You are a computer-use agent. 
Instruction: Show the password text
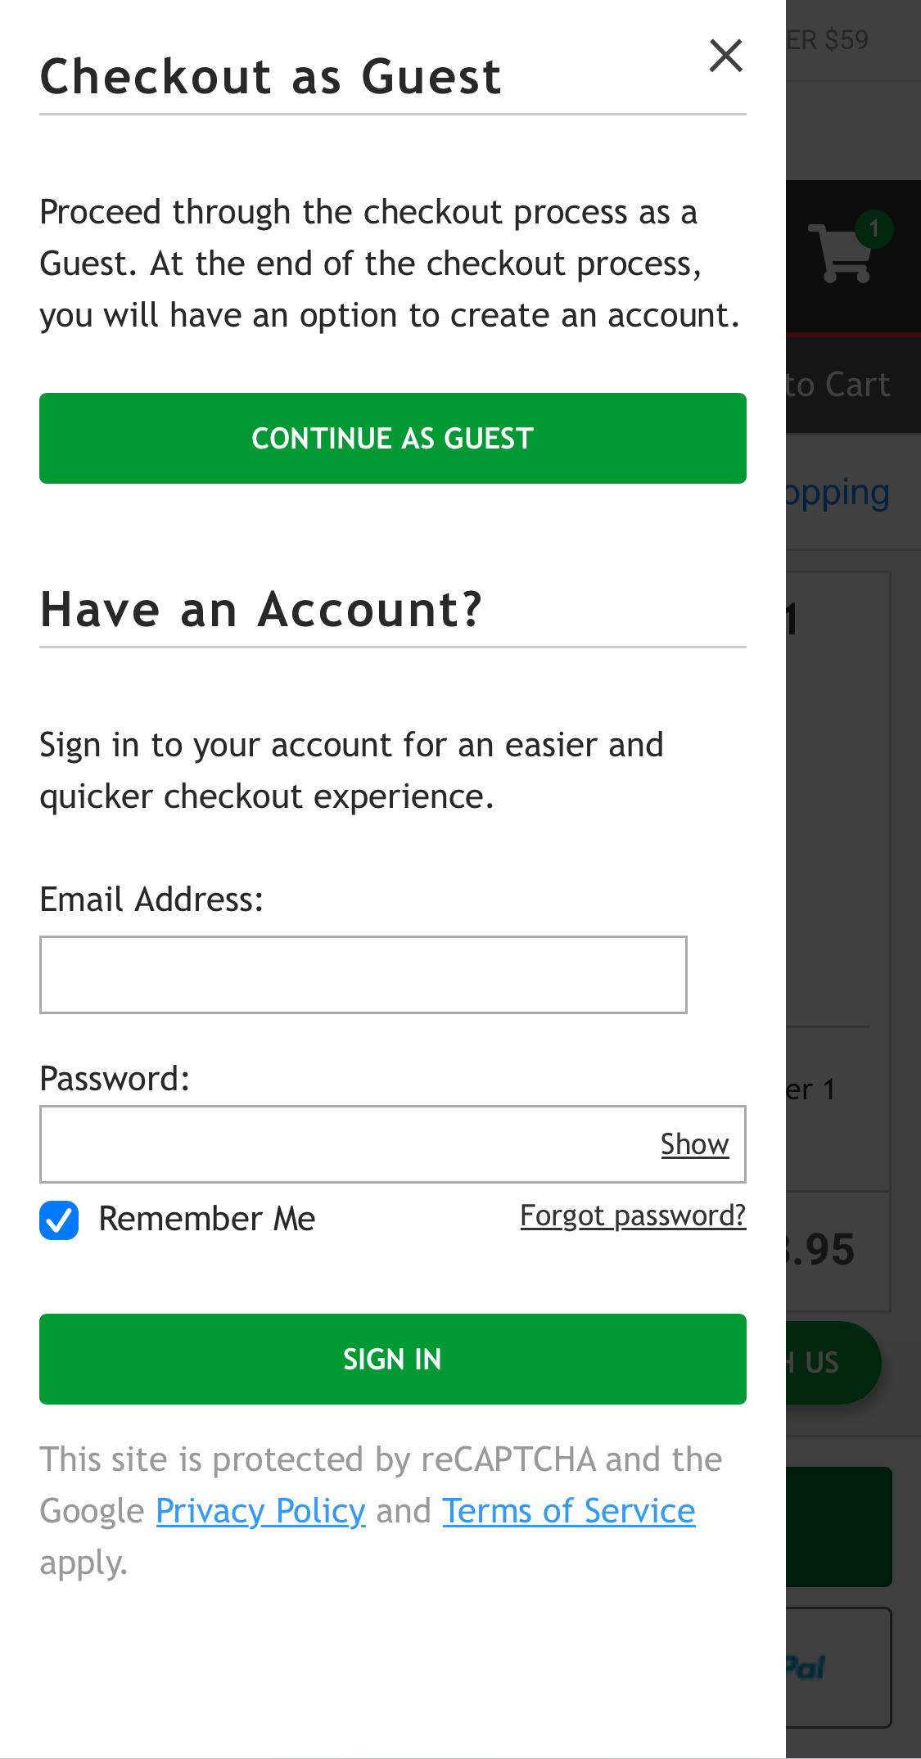click(x=694, y=1144)
